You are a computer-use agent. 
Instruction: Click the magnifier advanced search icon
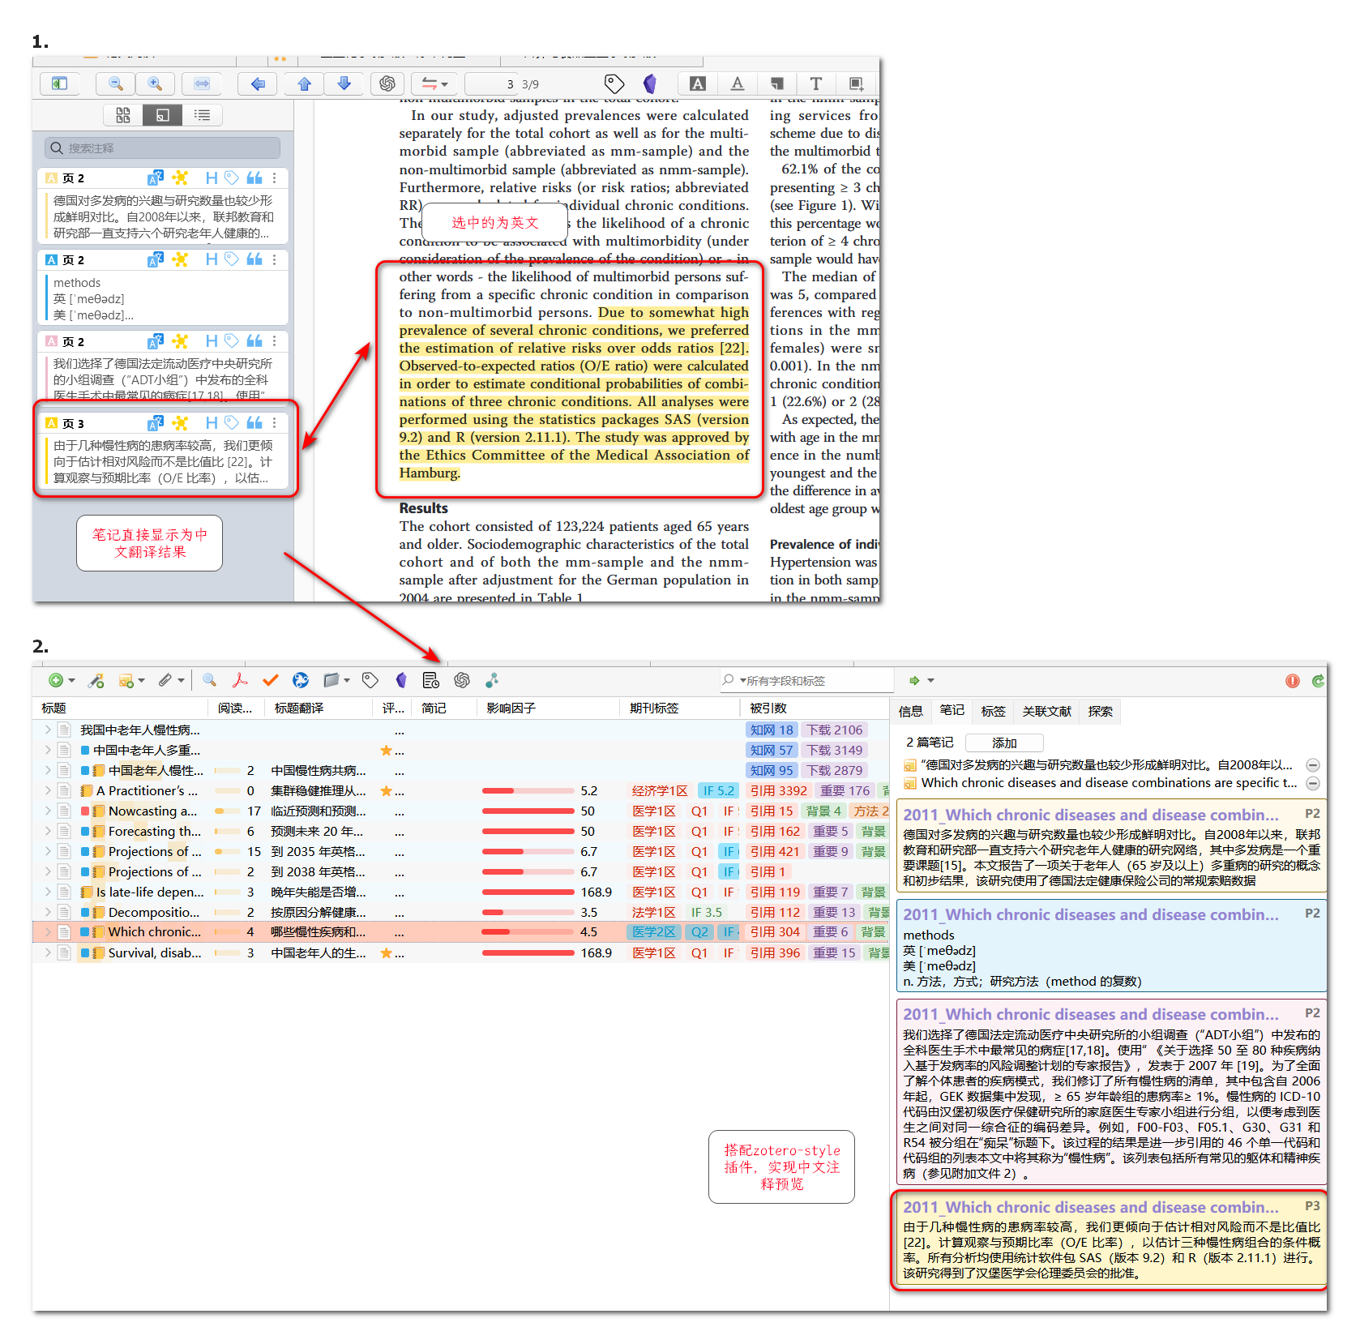coord(209,681)
